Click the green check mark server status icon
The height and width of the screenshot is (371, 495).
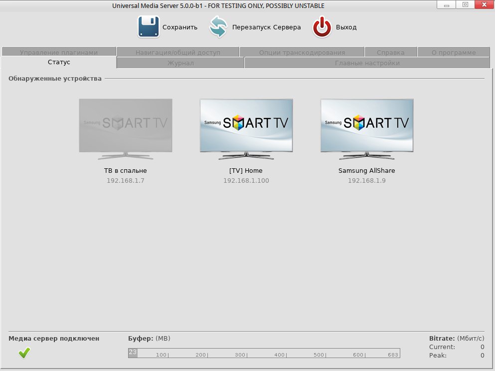coord(24,353)
